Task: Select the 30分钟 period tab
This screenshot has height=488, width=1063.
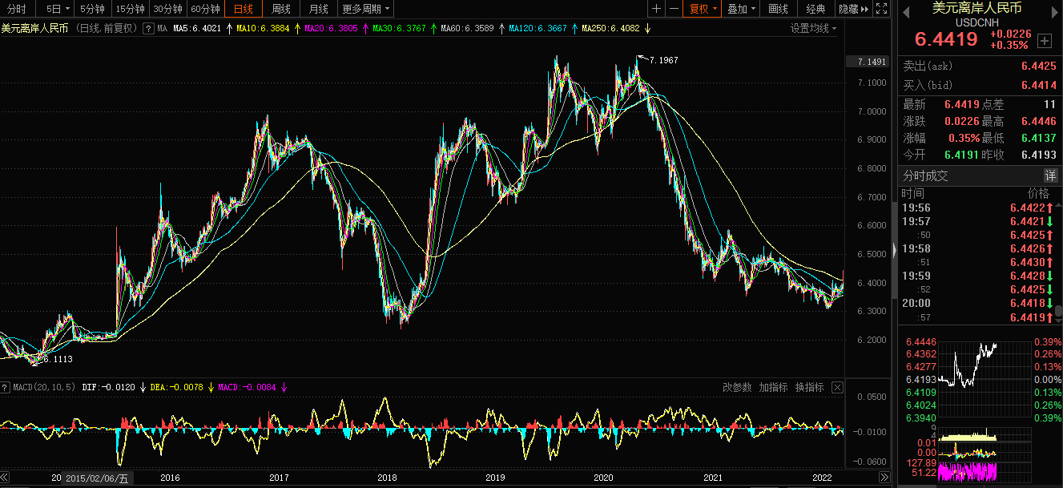Action: pyautogui.click(x=167, y=9)
